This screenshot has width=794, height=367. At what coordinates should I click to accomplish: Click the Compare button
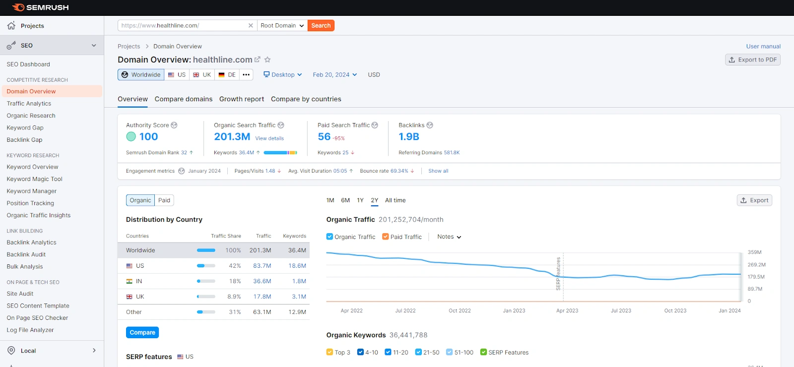(x=142, y=332)
